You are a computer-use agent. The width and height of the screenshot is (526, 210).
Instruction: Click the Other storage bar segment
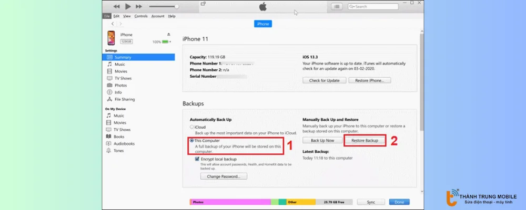point(301,202)
